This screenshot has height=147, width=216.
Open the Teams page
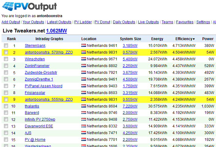168,22
